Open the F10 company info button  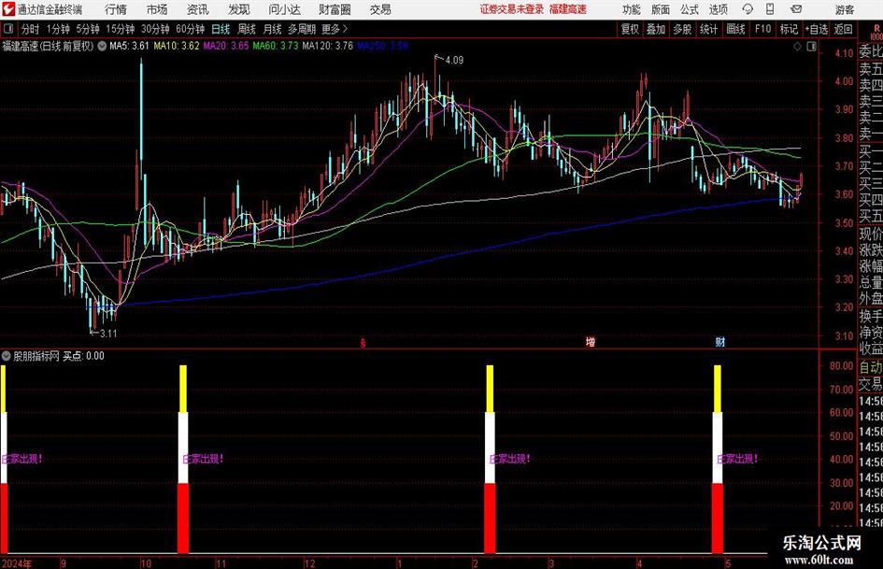(763, 29)
